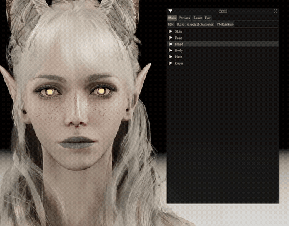Click the CCEE window title bar
The image size is (289, 226).
223,11
